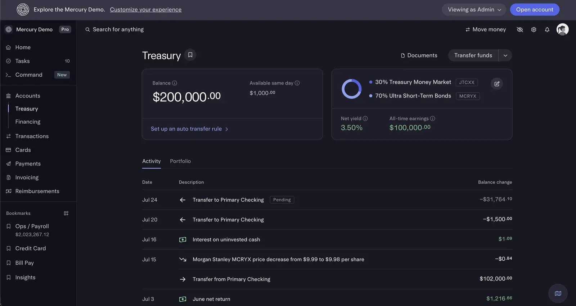Bookmark the Treasury page
576x306 pixels.
tap(190, 55)
